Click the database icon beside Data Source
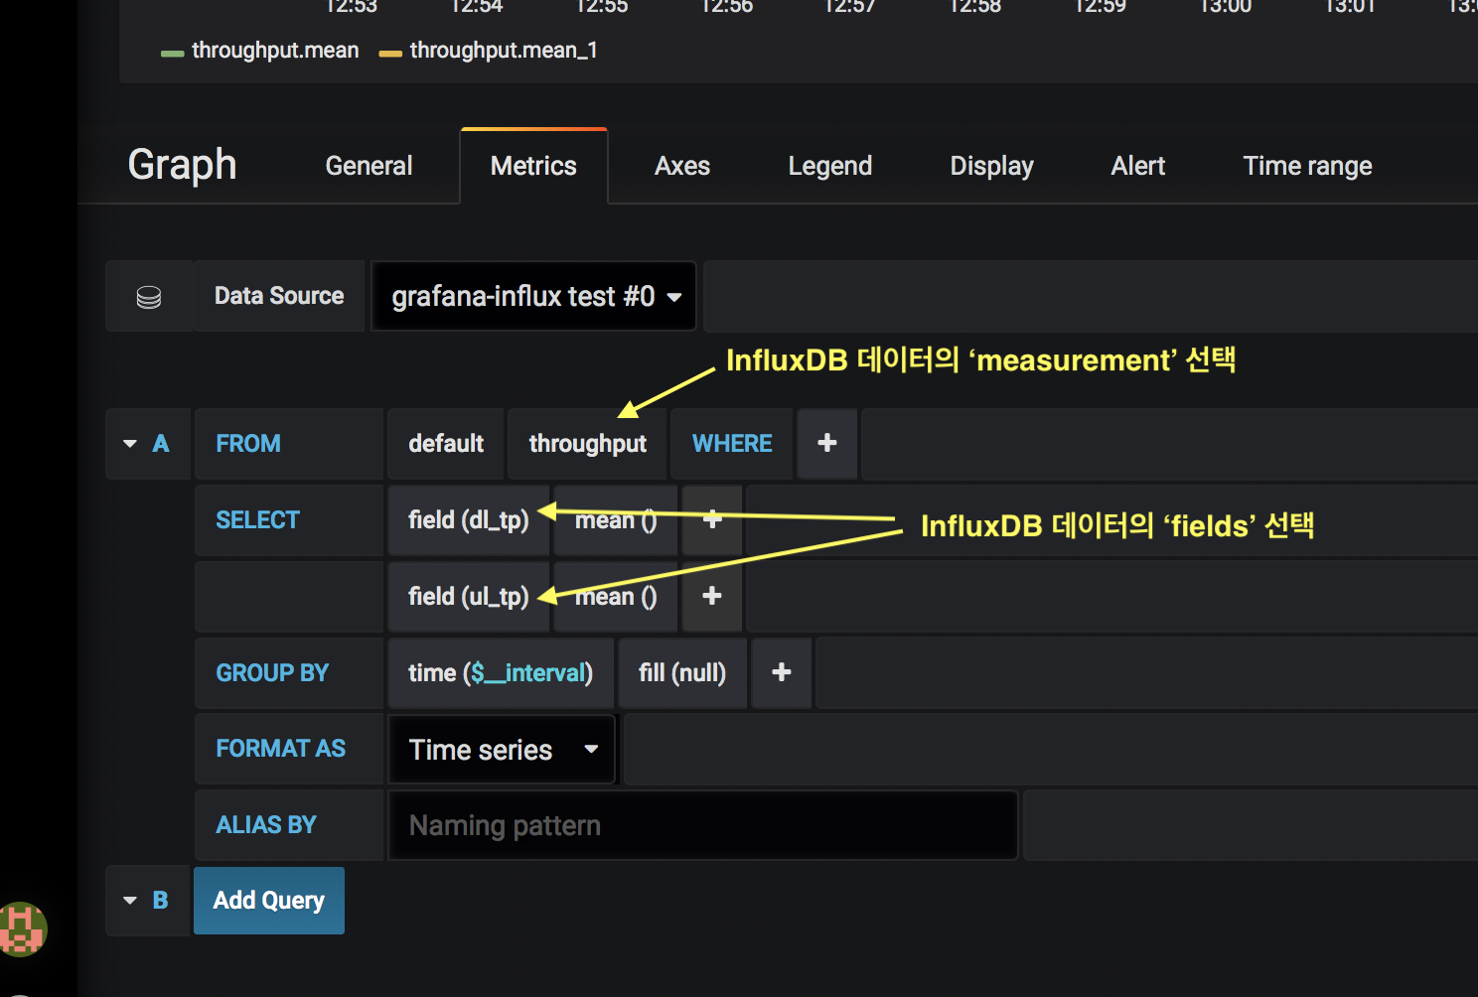 [149, 297]
